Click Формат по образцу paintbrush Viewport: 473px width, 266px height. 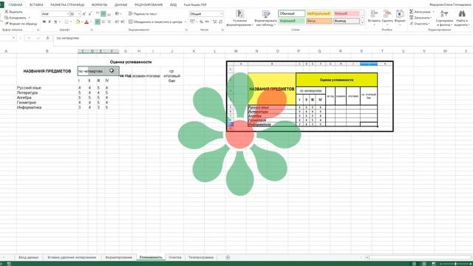pyautogui.click(x=7, y=24)
